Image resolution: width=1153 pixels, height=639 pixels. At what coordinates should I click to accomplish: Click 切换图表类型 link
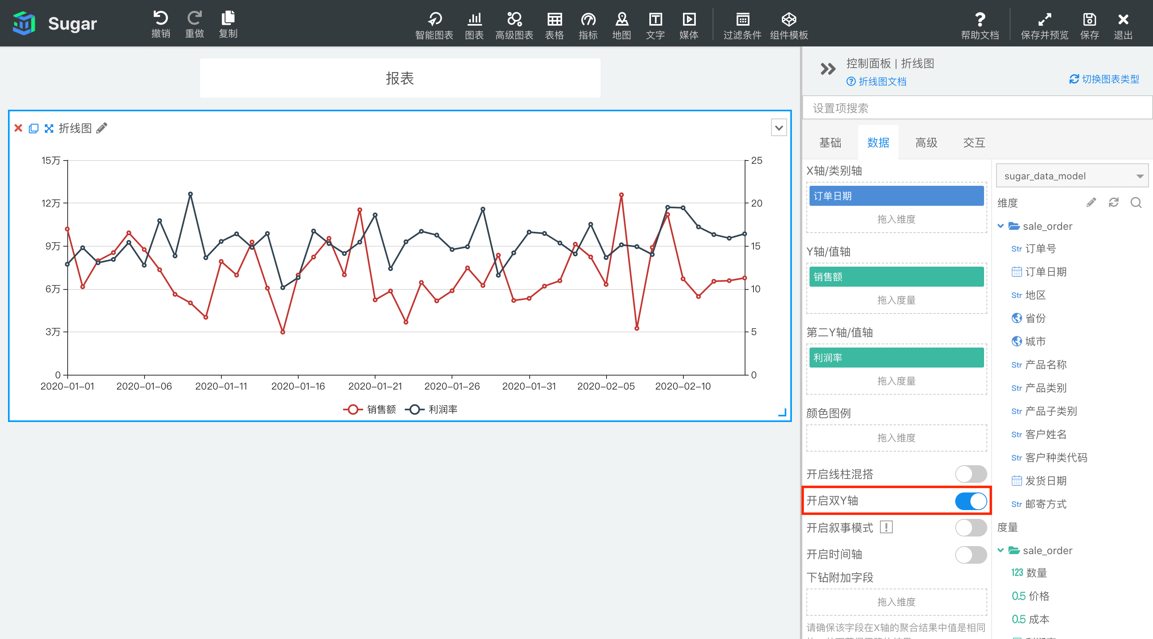tap(1104, 79)
